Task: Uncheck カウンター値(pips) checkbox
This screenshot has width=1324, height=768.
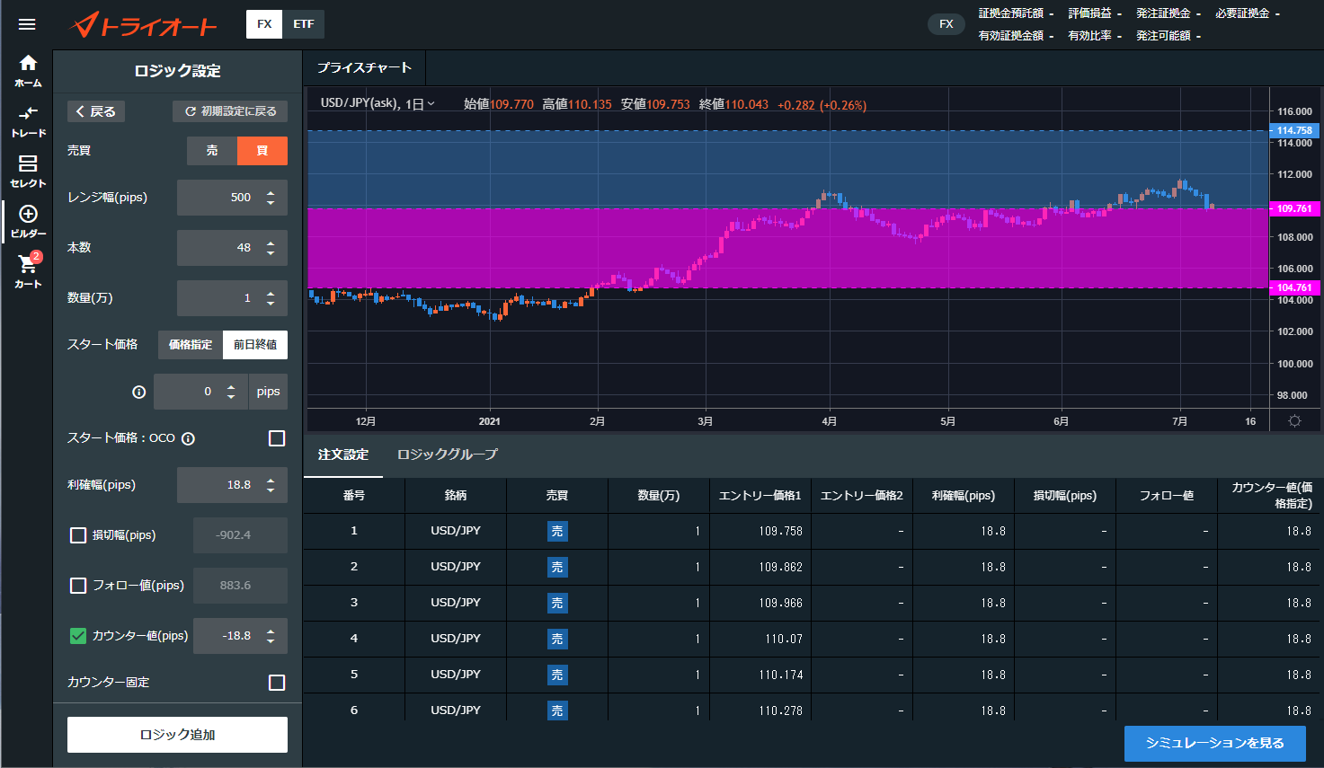Action: pyautogui.click(x=78, y=636)
